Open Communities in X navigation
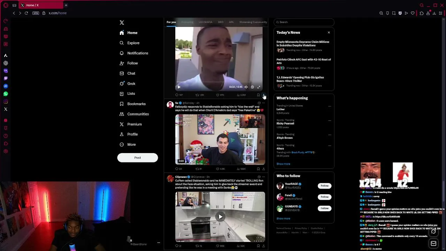This screenshot has width=446, height=251. point(134,114)
